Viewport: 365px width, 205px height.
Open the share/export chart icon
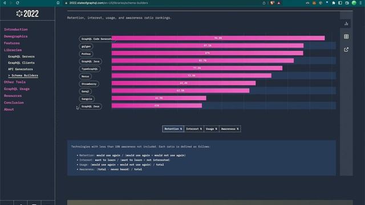[x=346, y=50]
